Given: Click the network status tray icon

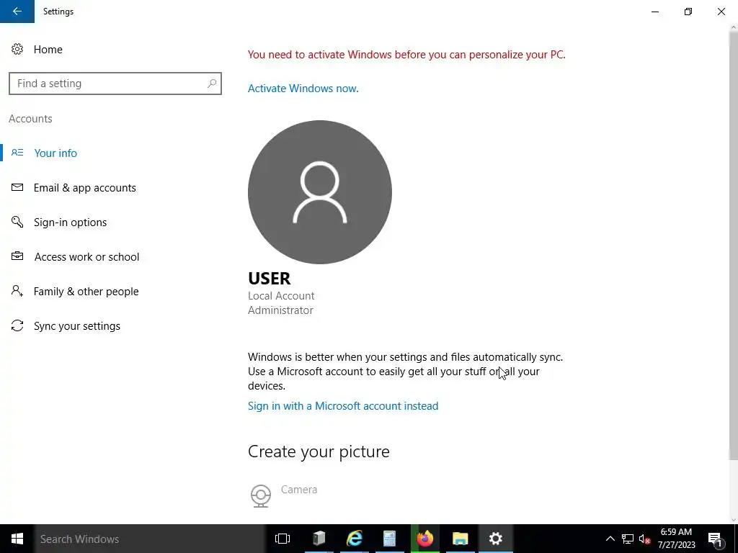Looking at the screenshot, I should tap(628, 539).
